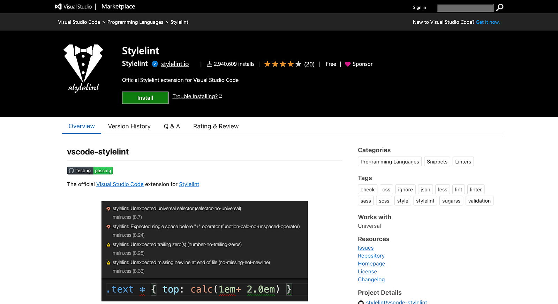This screenshot has height=304, width=558.
Task: Open the Issues resource link
Action: point(366,248)
